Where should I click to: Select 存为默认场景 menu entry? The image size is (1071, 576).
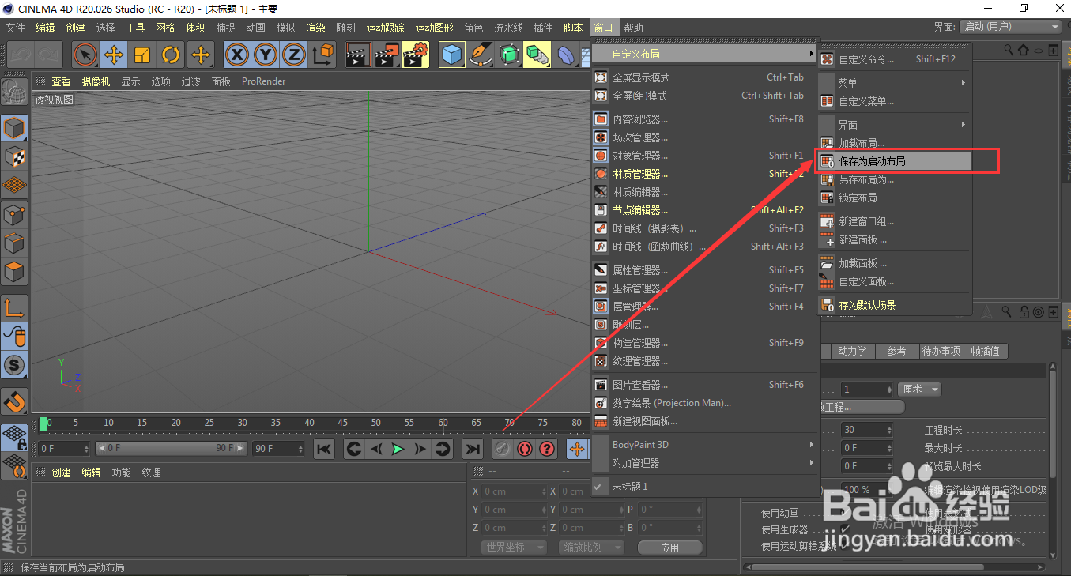click(x=895, y=305)
